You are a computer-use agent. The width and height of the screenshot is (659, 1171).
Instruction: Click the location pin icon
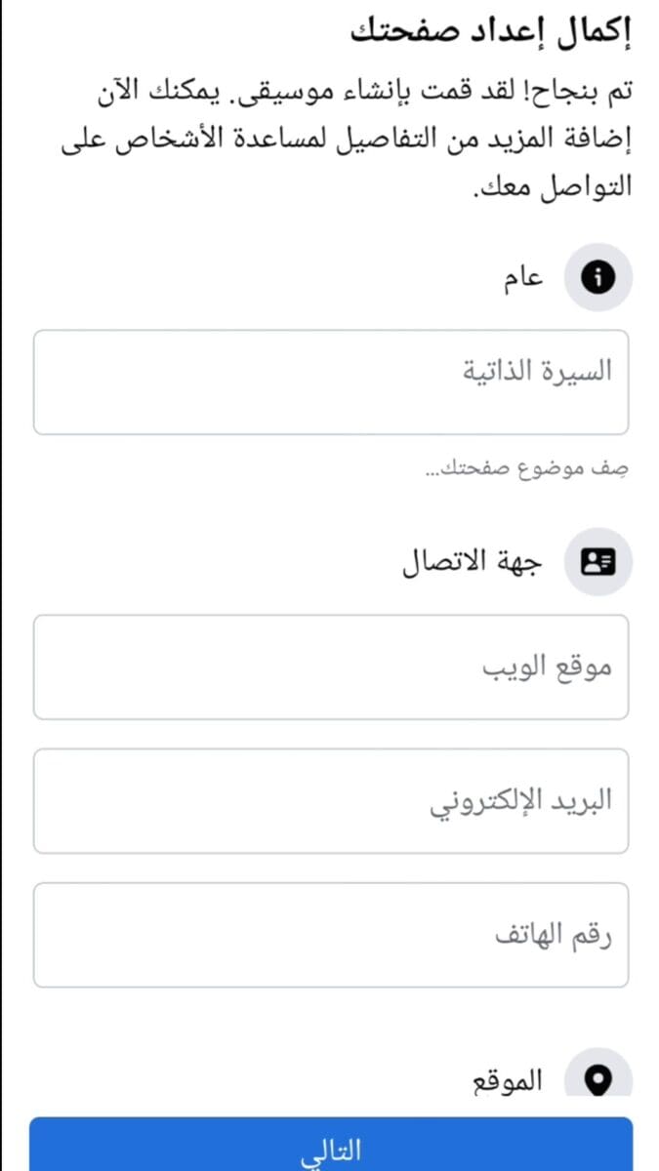(x=598, y=1078)
